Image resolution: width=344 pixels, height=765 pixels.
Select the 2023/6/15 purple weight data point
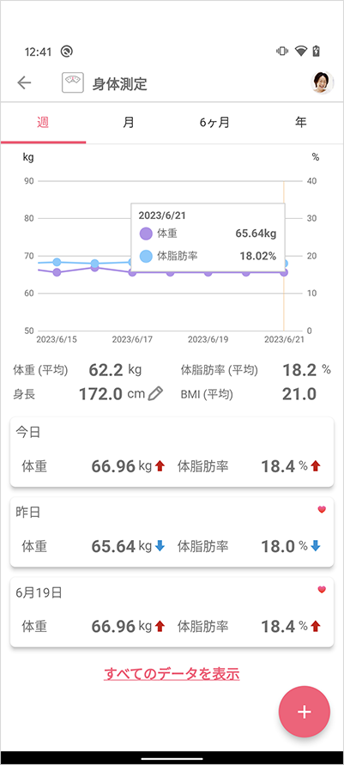click(x=57, y=272)
